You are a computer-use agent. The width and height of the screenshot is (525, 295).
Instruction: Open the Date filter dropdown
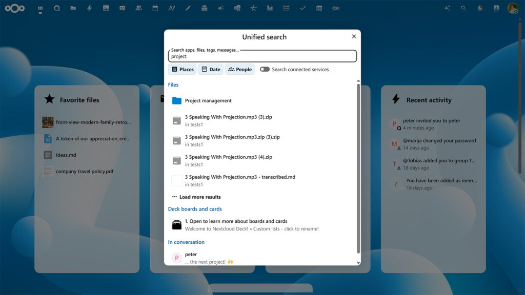pyautogui.click(x=210, y=70)
